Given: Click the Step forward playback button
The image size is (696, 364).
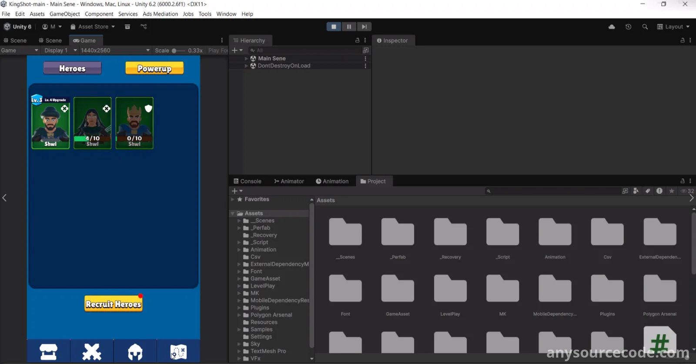Looking at the screenshot, I should pyautogui.click(x=364, y=27).
